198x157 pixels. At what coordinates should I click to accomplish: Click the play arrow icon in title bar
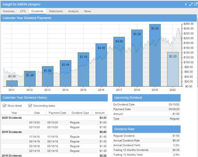pos(186,4)
